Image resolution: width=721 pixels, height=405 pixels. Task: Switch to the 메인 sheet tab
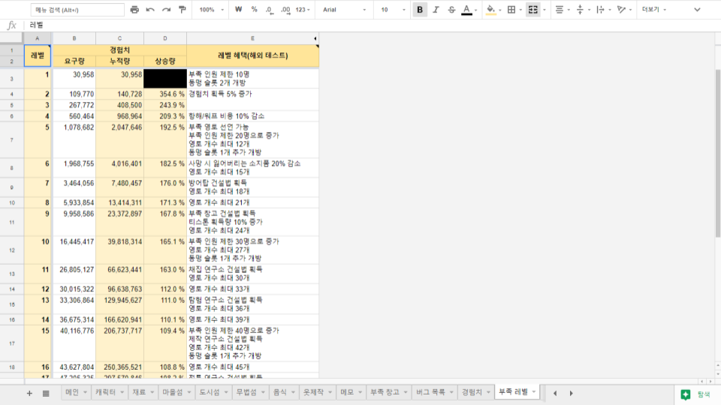[x=72, y=392]
